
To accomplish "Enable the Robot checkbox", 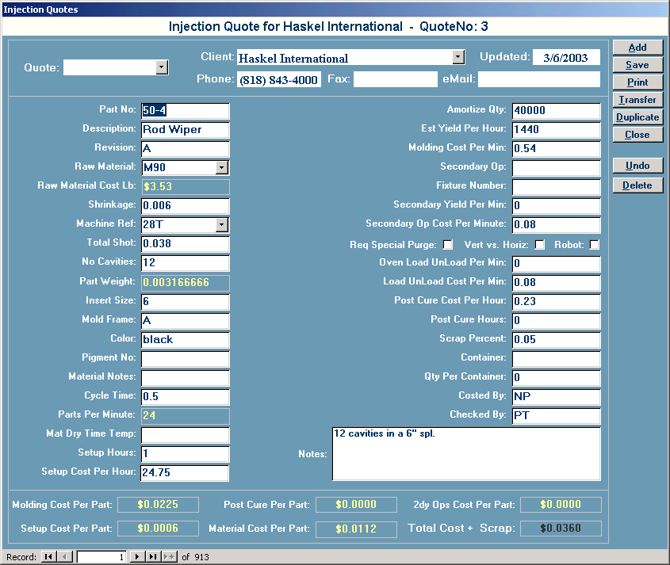I will [594, 245].
